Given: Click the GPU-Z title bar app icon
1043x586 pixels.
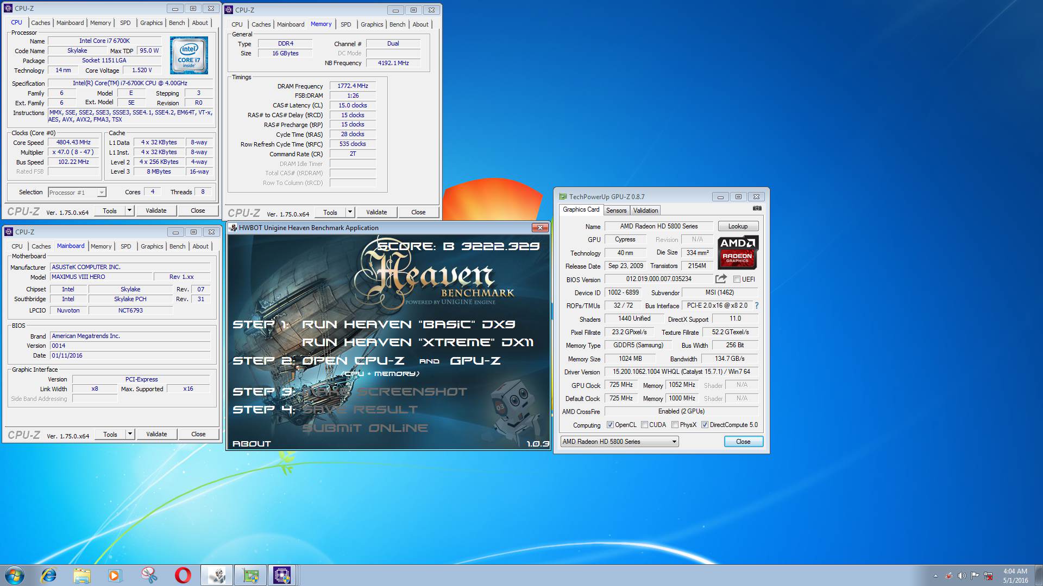Looking at the screenshot, I should coord(562,196).
